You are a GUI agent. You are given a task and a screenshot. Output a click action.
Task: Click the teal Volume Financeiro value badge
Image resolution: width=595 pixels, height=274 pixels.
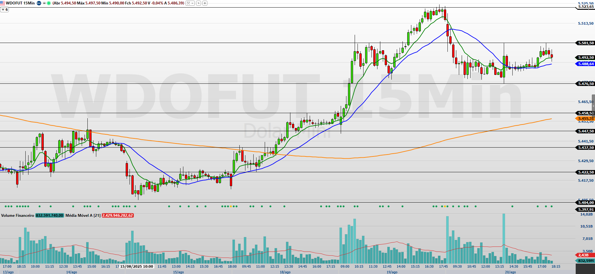pyautogui.click(x=49, y=216)
